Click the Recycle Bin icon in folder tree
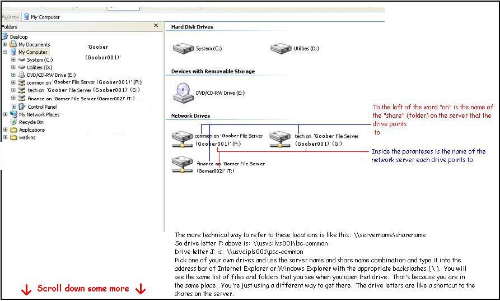The image size is (500, 301). (13, 122)
